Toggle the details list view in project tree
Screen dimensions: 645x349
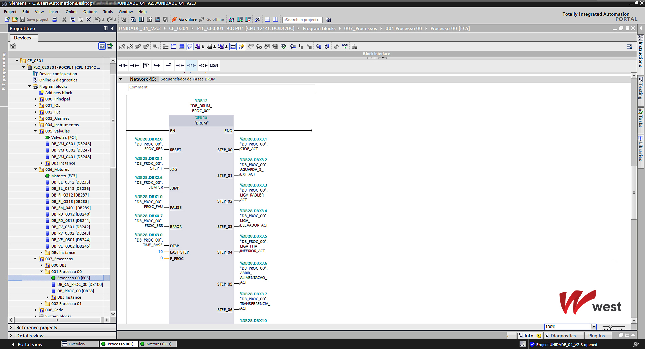[102, 46]
